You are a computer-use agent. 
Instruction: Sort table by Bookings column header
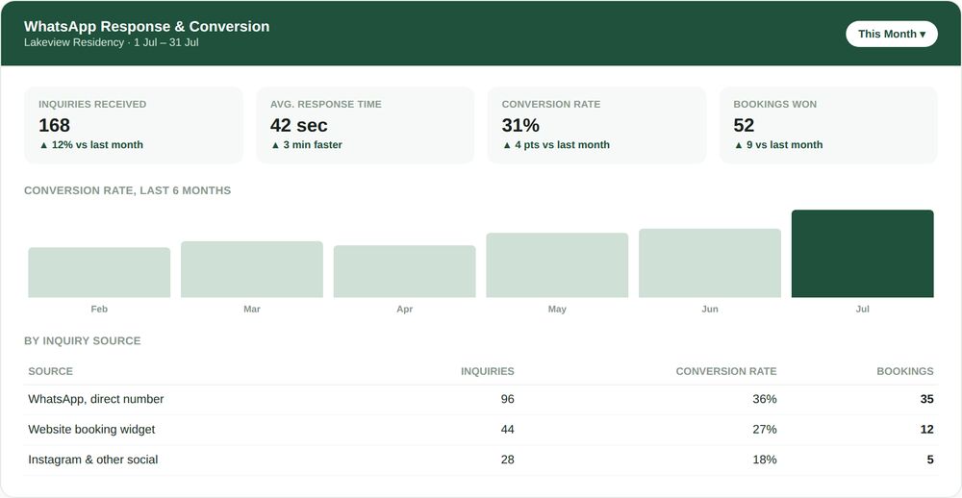(905, 371)
